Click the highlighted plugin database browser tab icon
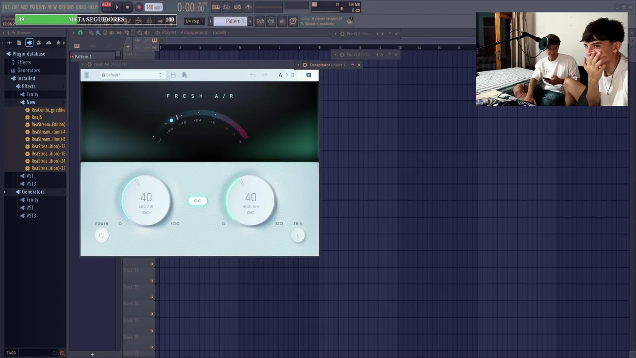The image size is (636, 358). (x=29, y=43)
